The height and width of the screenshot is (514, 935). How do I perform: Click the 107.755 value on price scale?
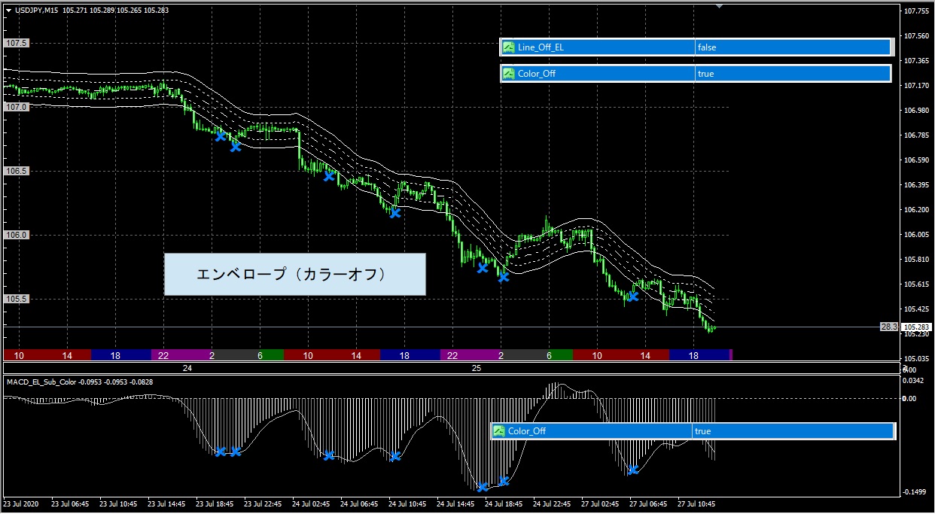[x=917, y=11]
